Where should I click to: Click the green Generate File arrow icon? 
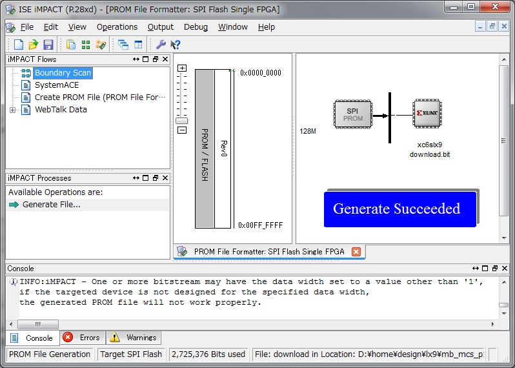click(x=14, y=205)
